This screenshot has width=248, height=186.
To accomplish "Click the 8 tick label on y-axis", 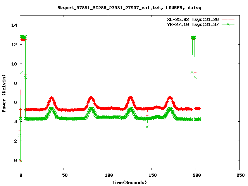I will point(15,83).
